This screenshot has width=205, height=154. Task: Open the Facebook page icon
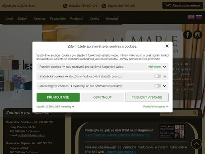tap(188, 35)
